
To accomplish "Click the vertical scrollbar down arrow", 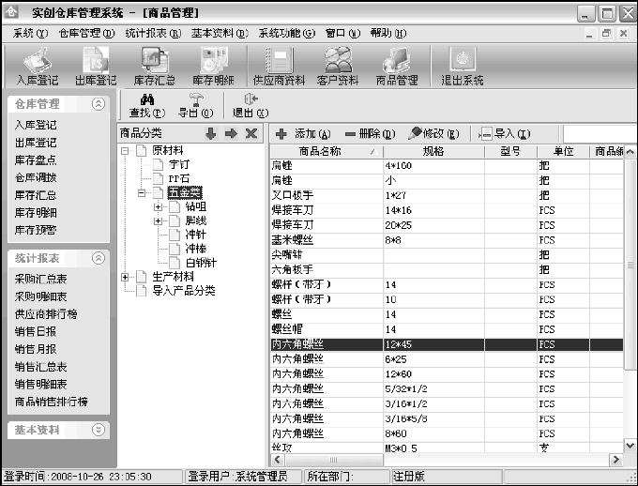I will point(630,446).
